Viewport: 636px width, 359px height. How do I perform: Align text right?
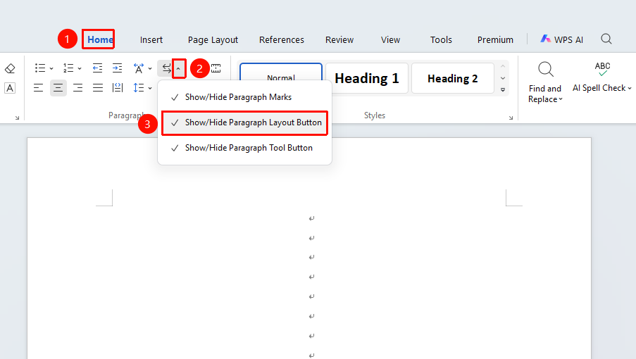click(x=78, y=87)
